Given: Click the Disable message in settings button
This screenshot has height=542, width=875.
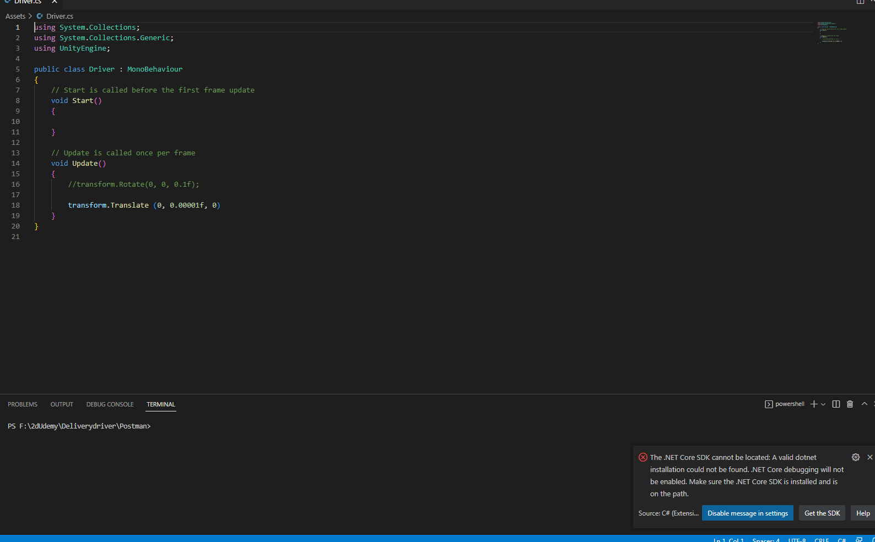Looking at the screenshot, I should tap(747, 513).
